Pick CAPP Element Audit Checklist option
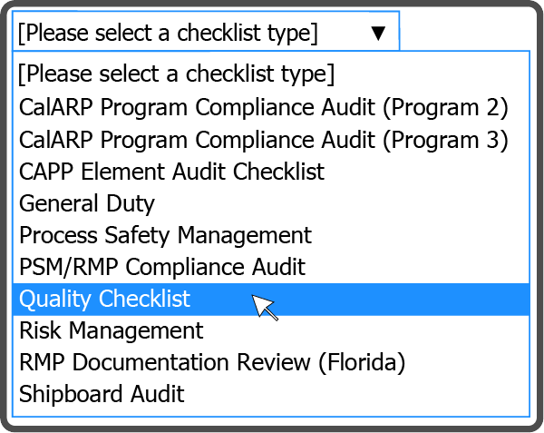This screenshot has width=544, height=433. point(172,172)
